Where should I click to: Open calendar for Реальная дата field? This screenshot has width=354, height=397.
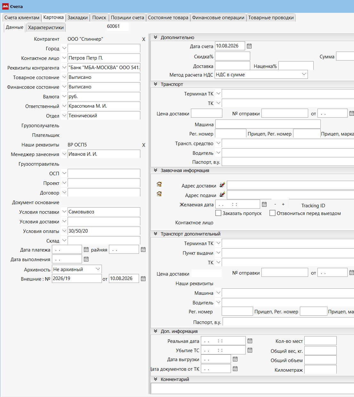click(250, 341)
